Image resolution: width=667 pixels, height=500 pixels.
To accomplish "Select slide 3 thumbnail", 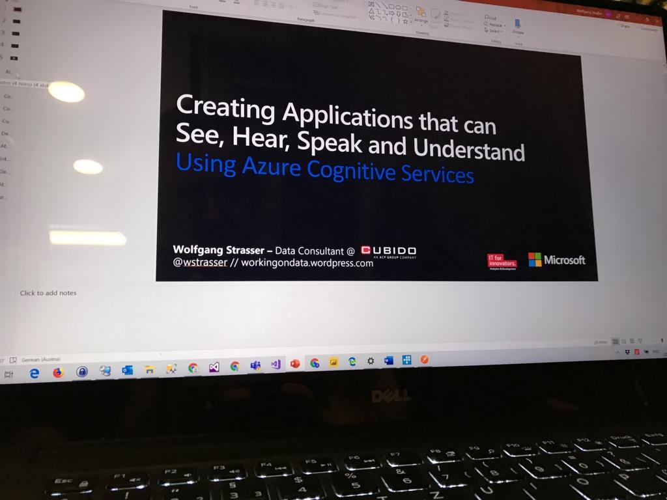I will (x=16, y=33).
